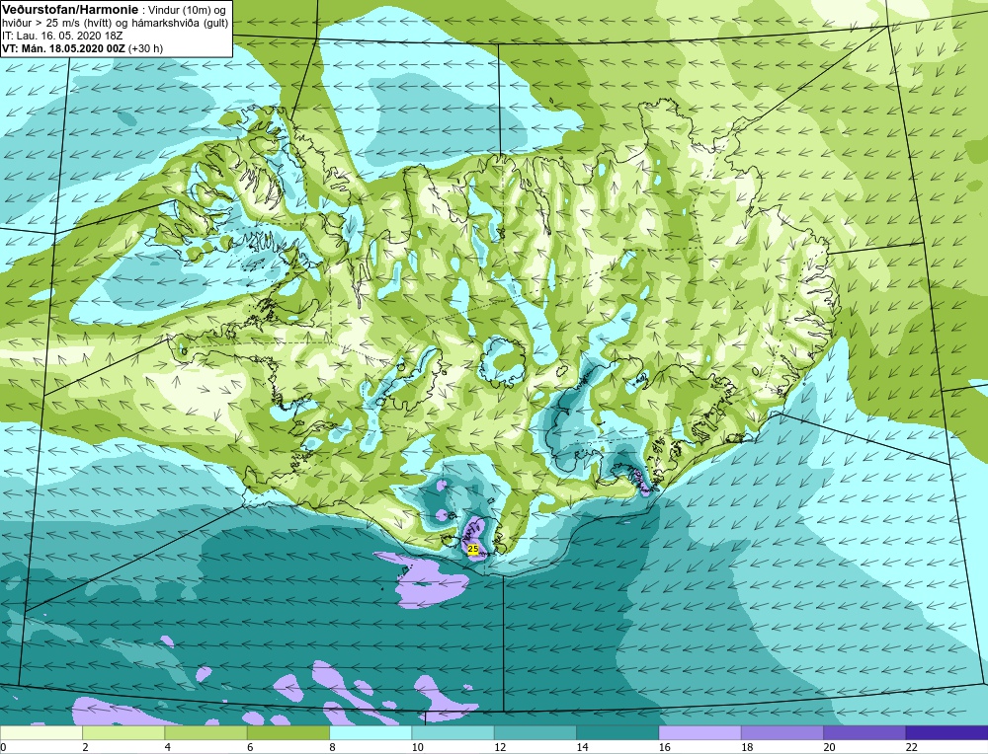
Task: Click the '(+30 h)' forecast offset text
Action: coord(145,48)
